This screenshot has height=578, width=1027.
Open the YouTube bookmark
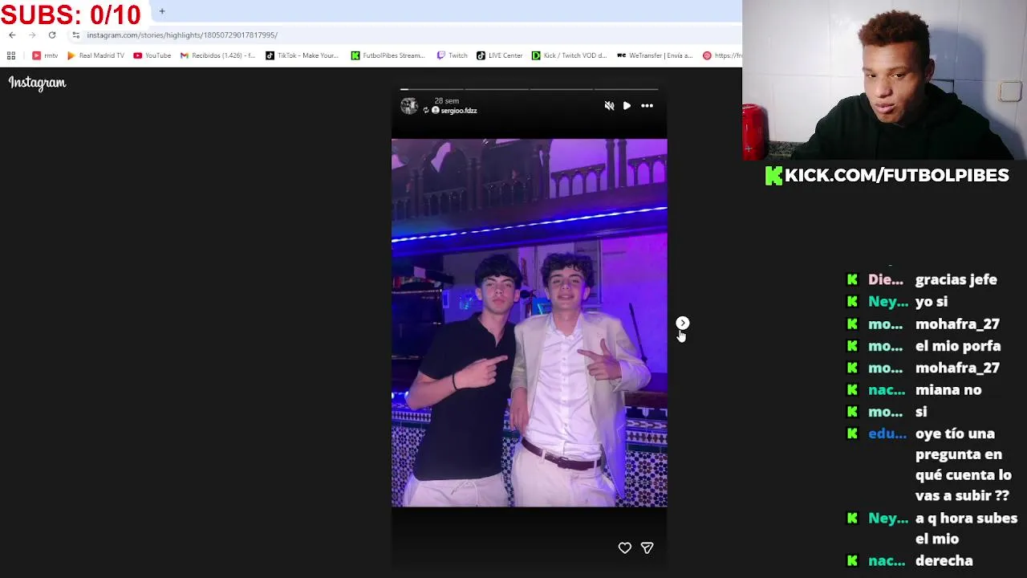152,55
